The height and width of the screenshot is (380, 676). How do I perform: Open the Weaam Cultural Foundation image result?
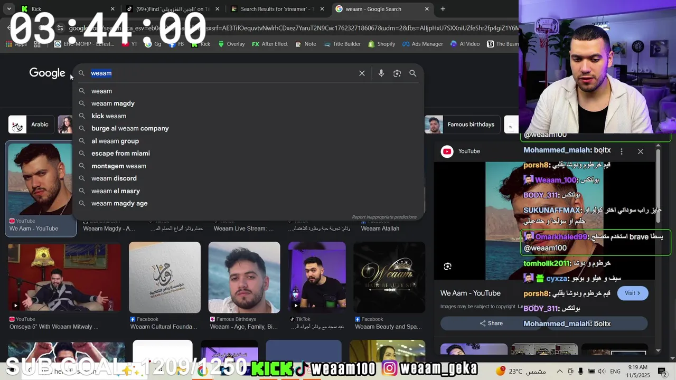[165, 277]
